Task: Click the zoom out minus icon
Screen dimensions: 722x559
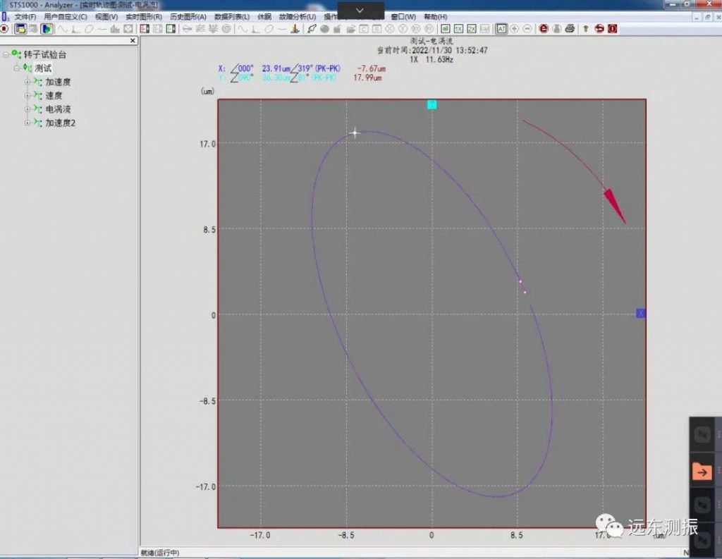Action: tap(527, 29)
